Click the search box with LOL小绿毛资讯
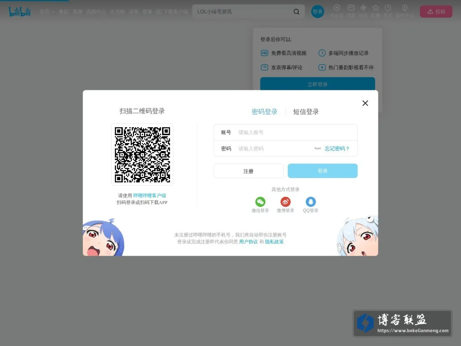 coord(242,12)
